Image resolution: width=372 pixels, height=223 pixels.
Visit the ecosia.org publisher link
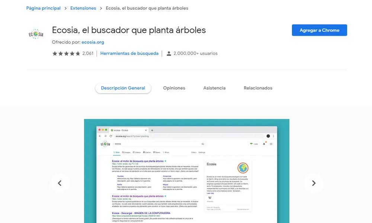[x=93, y=42]
